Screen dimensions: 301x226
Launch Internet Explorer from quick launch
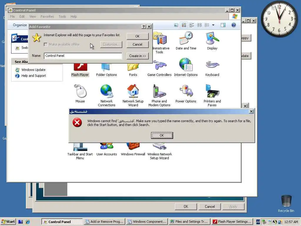click(x=28, y=222)
